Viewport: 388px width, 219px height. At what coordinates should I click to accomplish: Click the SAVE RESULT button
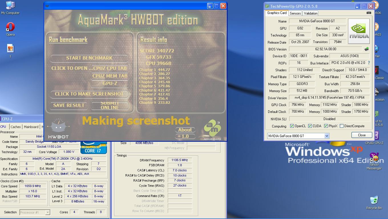tap(69, 105)
